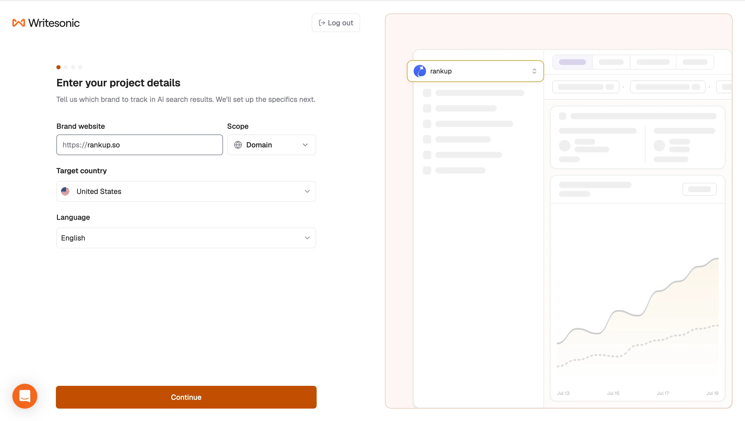Click the 'Language' label
Viewport: 745px width, 421px height.
click(73, 217)
